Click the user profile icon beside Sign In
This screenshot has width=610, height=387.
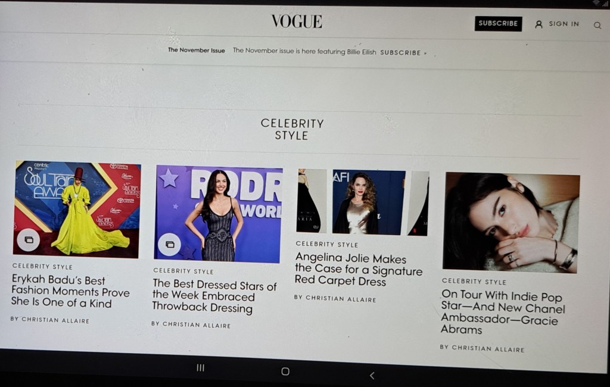click(x=539, y=24)
